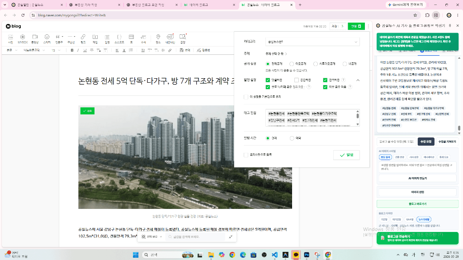This screenshot has width=463, height=260.
Task: Click the 논현동 apartment photo
Action: click(185, 157)
